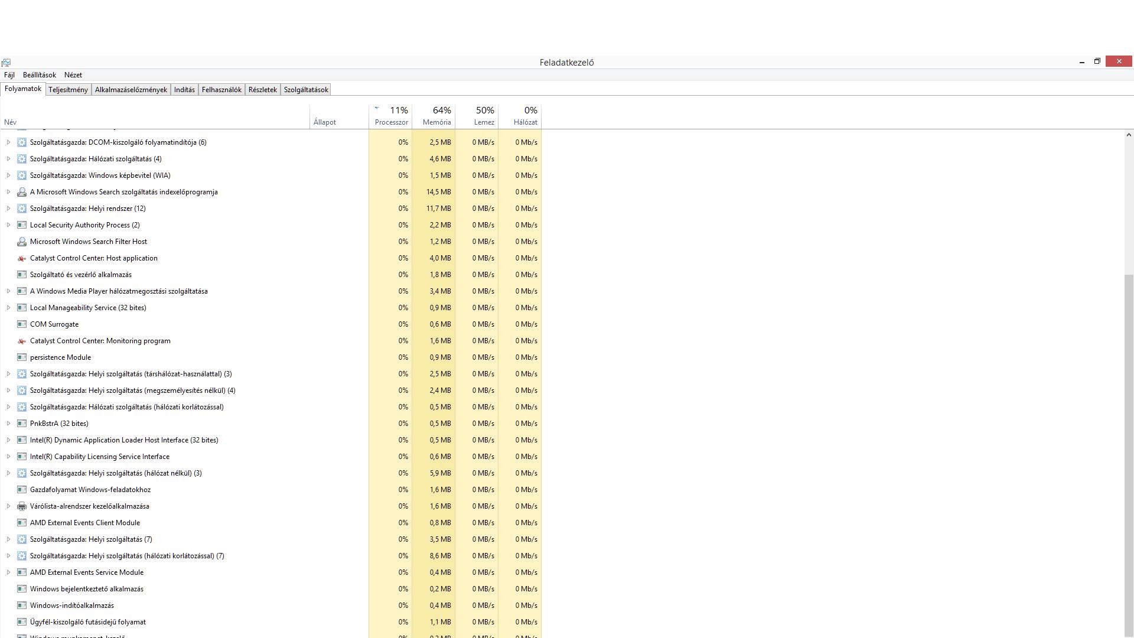Select Helyi szolgáltatás (megszemélyesítés nélkül) (4) row
The image size is (1134, 638).
click(x=271, y=390)
